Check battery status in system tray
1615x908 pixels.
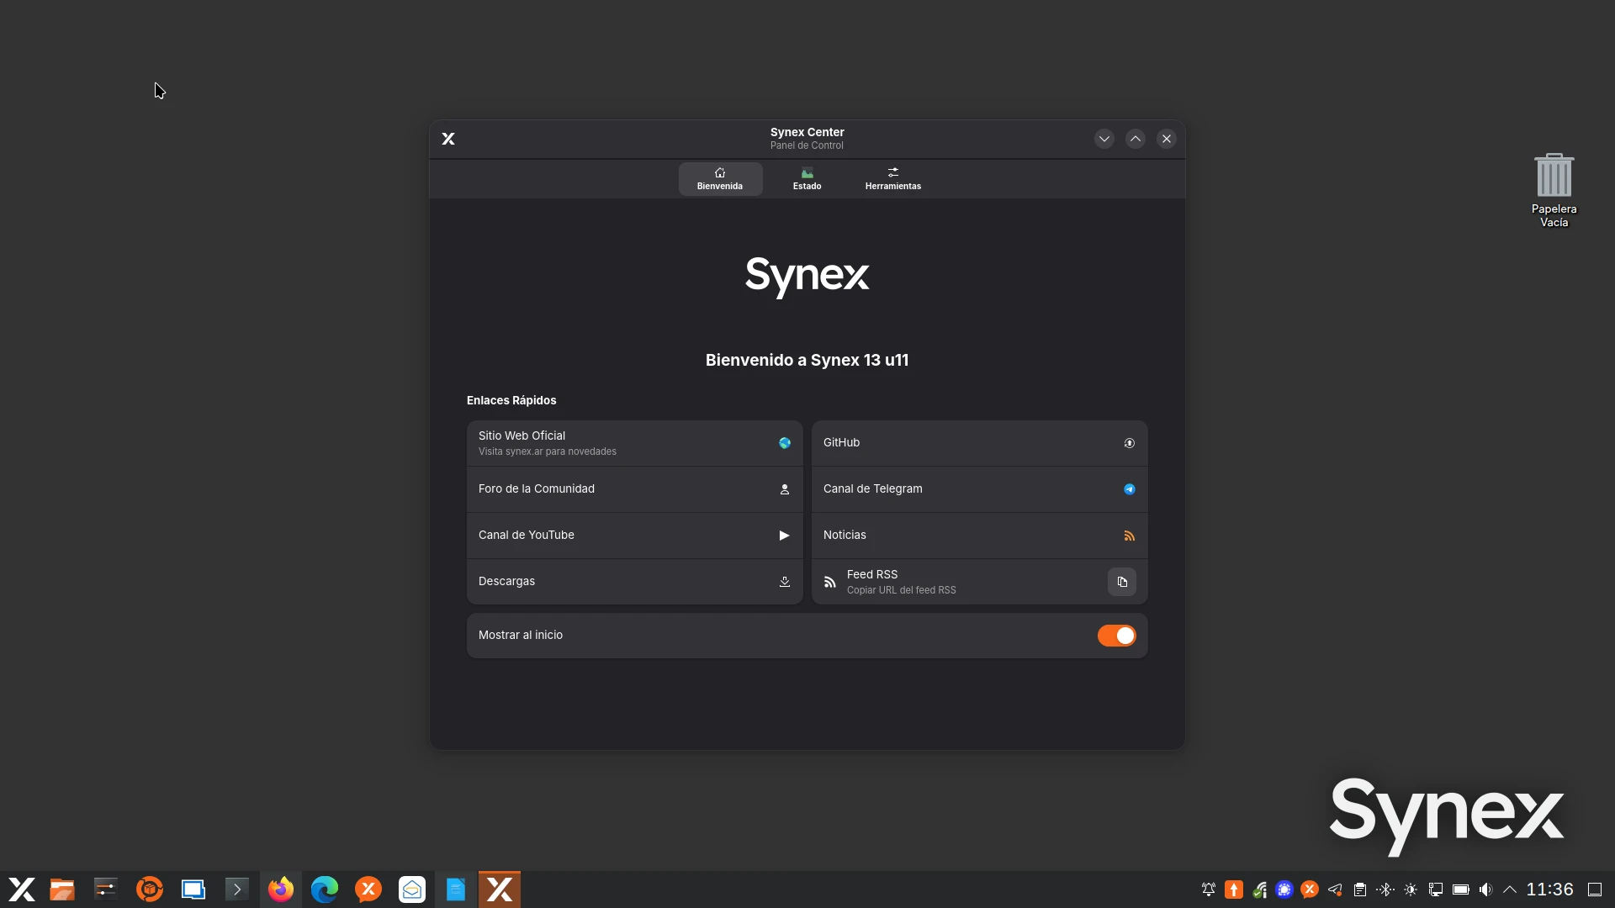[1461, 890]
